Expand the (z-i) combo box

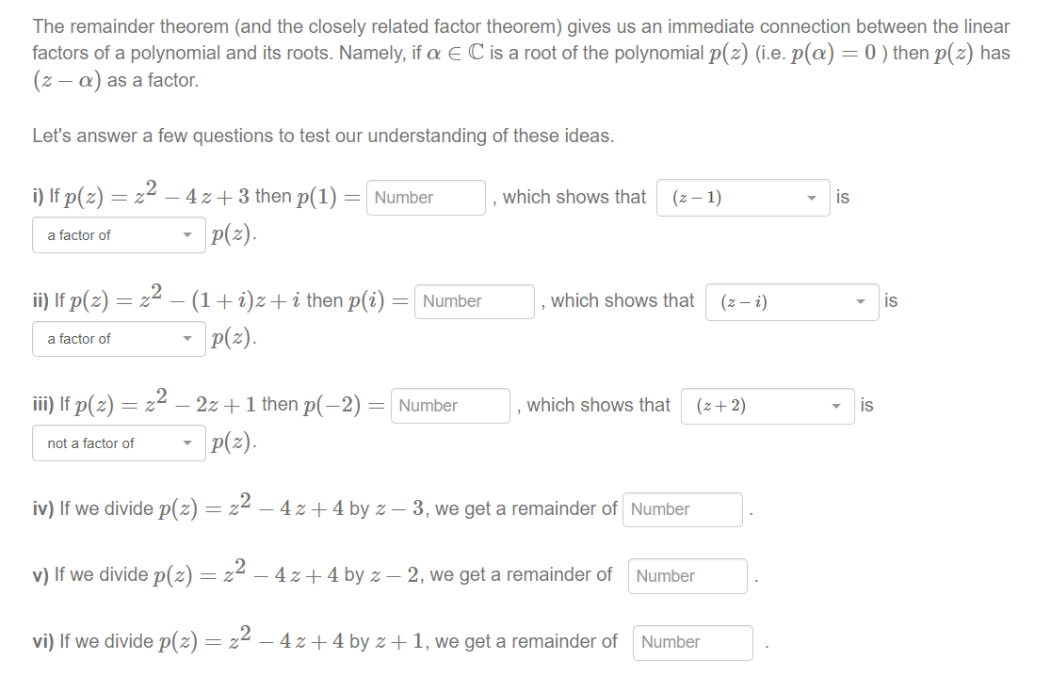point(792,301)
